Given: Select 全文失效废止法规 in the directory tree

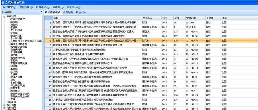Looking at the screenshot, I should click(x=20, y=94).
